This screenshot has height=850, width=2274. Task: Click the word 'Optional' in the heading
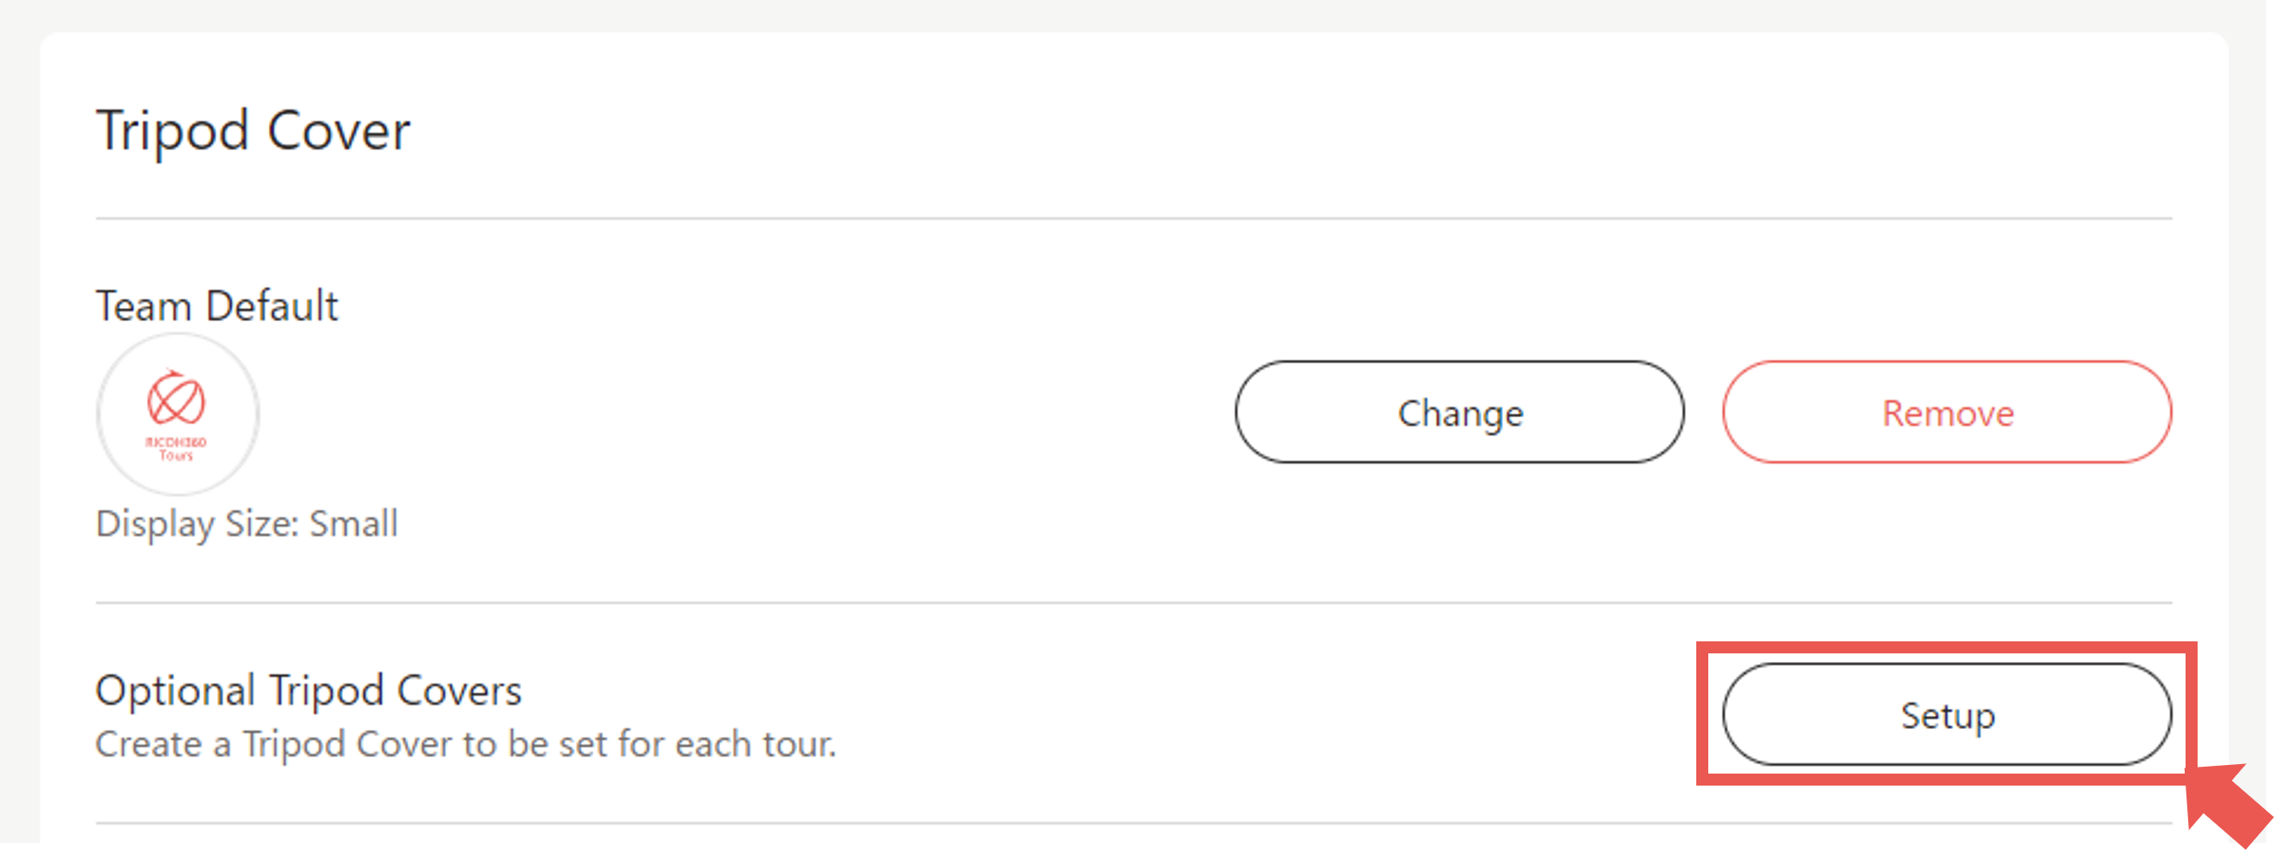tap(176, 690)
